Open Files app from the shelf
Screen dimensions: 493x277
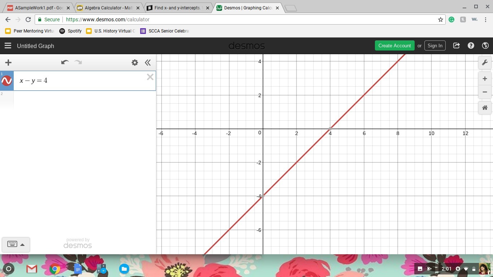click(x=124, y=269)
